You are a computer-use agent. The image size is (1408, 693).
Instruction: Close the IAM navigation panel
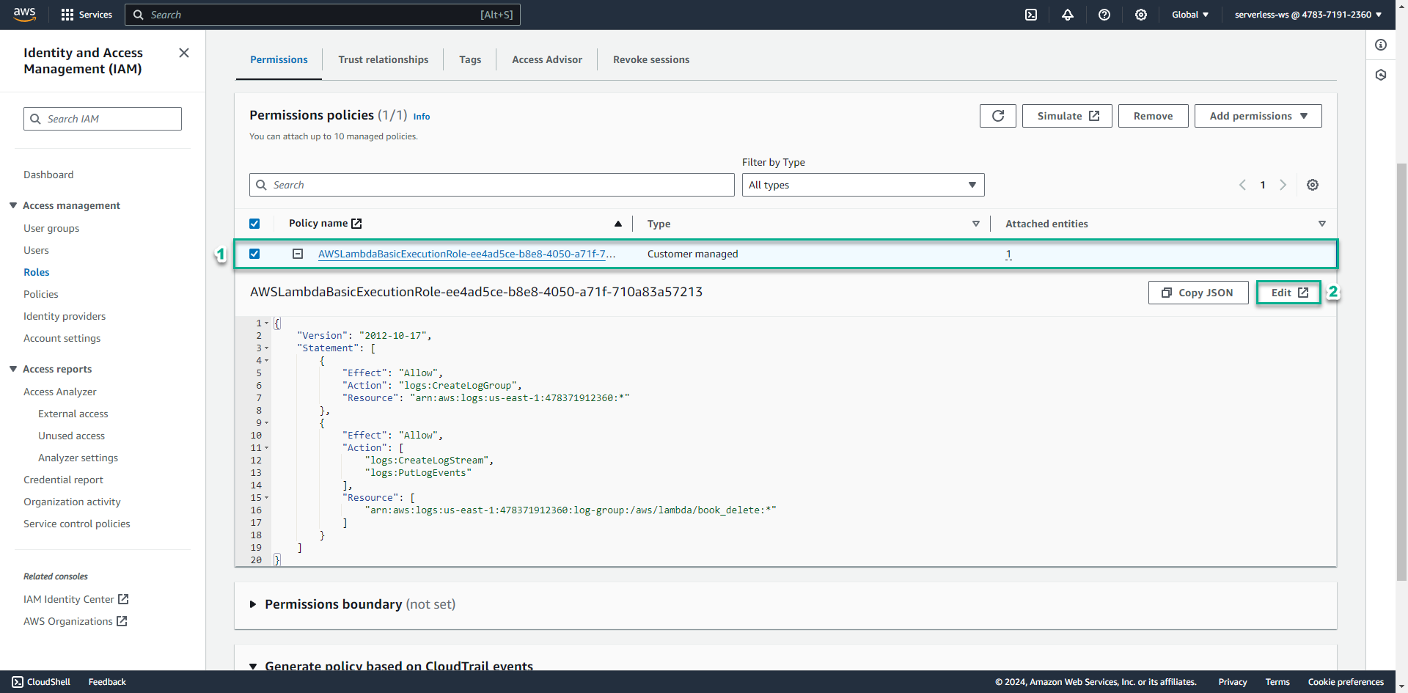[x=184, y=53]
